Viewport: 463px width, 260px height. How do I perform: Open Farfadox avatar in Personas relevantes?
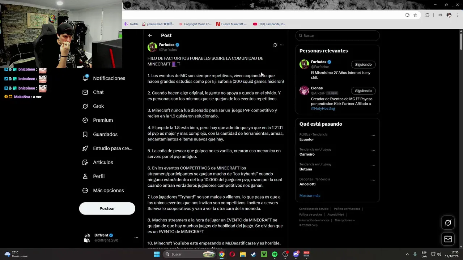pyautogui.click(x=304, y=64)
